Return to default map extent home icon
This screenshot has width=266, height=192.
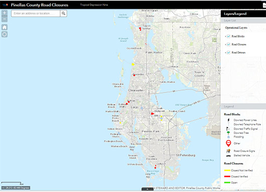point(5,27)
